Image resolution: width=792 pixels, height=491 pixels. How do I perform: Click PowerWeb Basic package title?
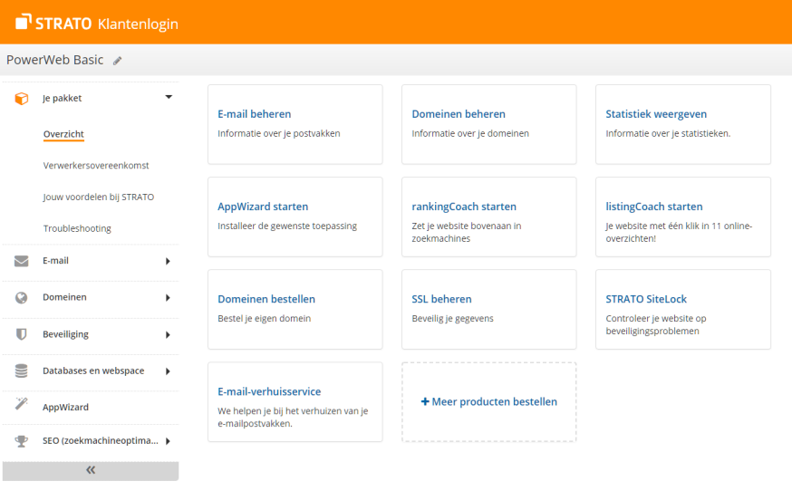pos(54,60)
